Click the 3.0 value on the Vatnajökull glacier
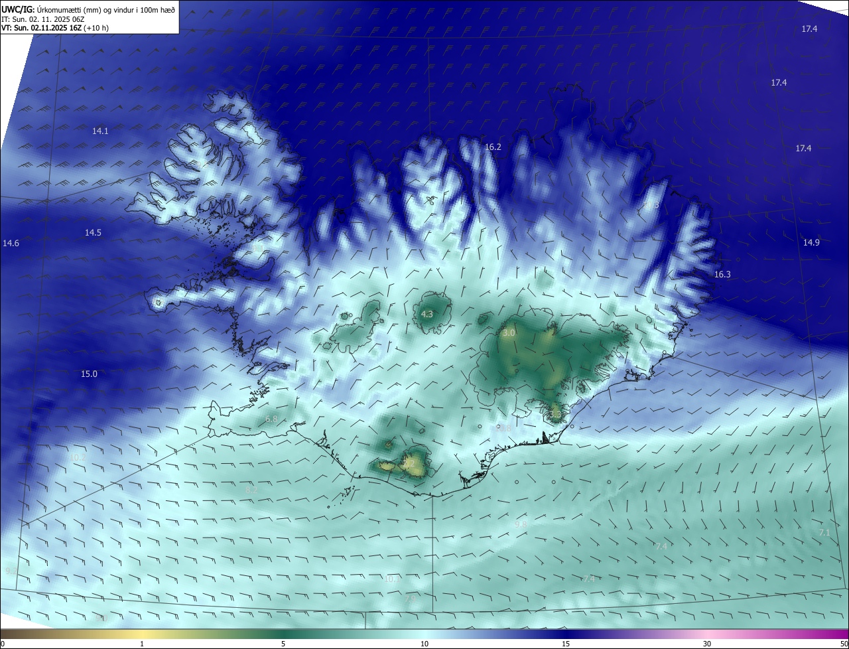 [x=509, y=333]
